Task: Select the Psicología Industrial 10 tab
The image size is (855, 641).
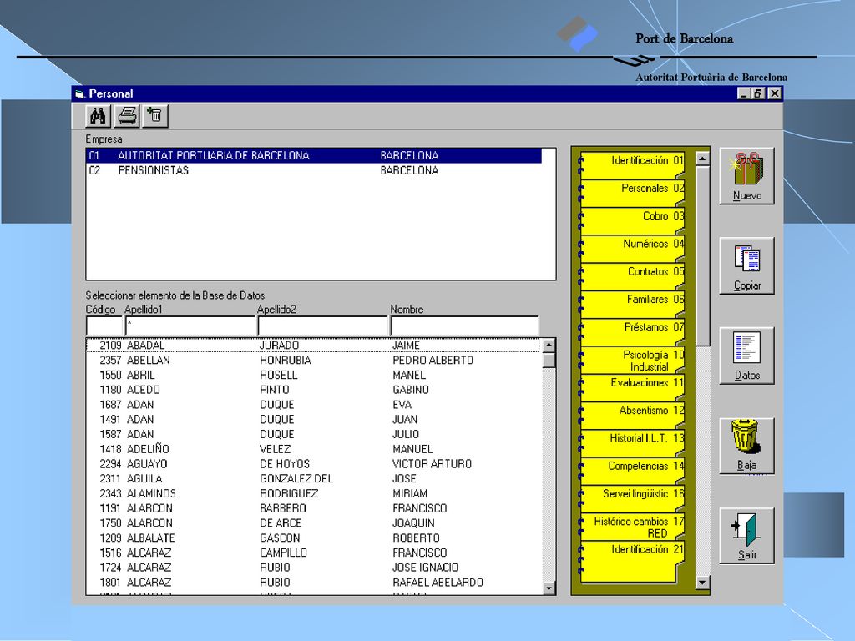Action: [x=633, y=360]
